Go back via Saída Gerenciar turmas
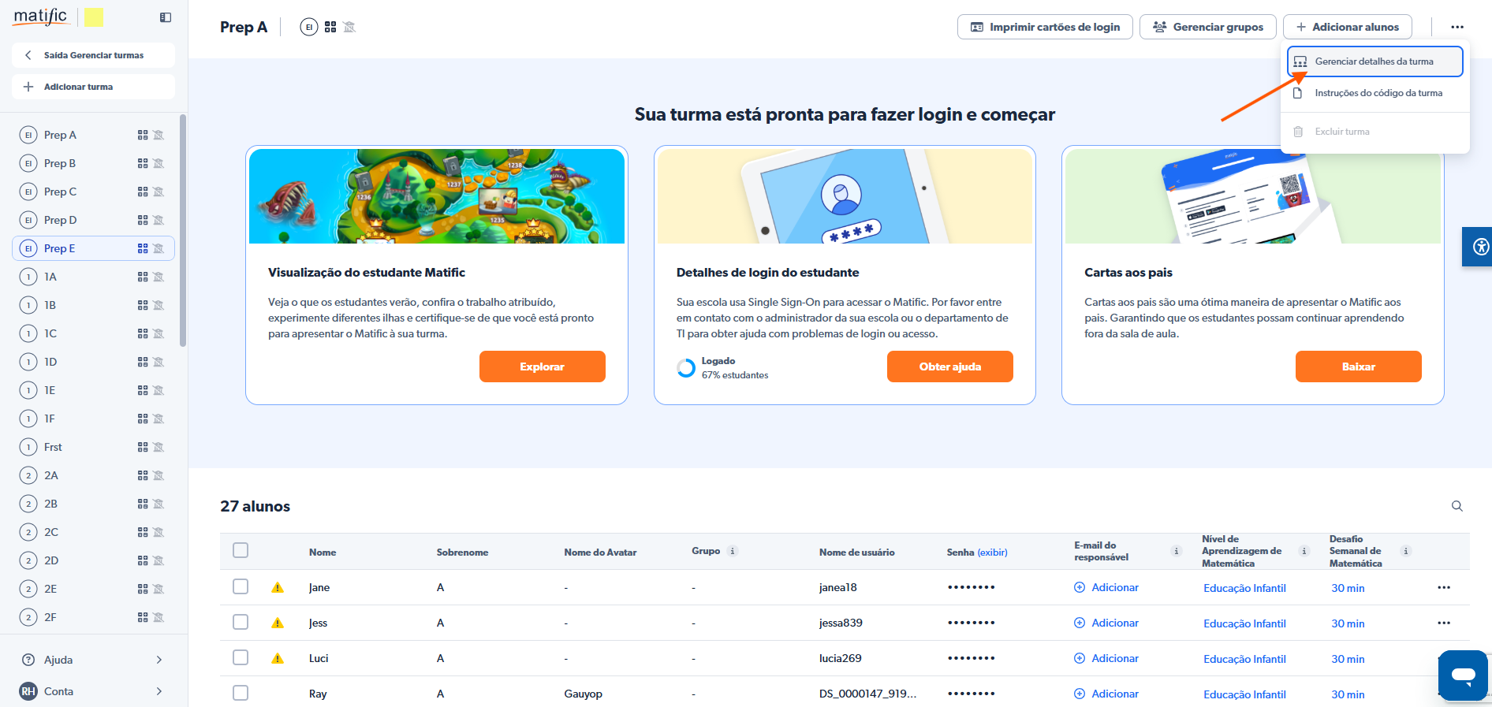 coord(93,55)
